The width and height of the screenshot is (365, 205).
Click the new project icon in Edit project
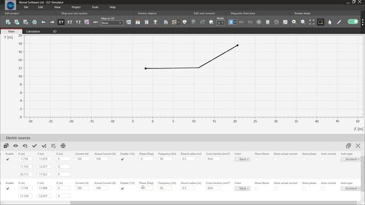click(x=8, y=22)
